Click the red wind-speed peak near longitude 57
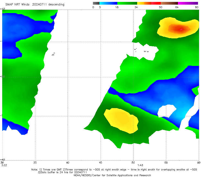Image resolution: width=201 pixels, height=177 pixels. tap(180, 29)
